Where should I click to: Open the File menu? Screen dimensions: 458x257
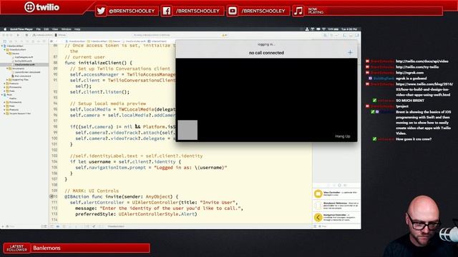click(38, 29)
